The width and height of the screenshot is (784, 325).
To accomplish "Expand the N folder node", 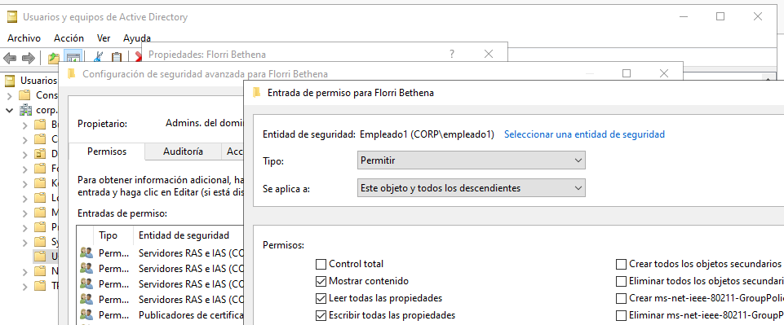I will pos(25,271).
